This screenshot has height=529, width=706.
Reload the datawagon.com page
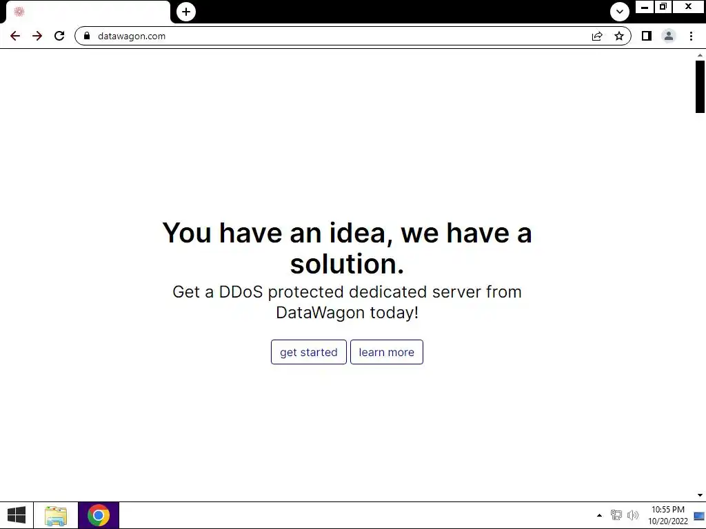coord(59,36)
